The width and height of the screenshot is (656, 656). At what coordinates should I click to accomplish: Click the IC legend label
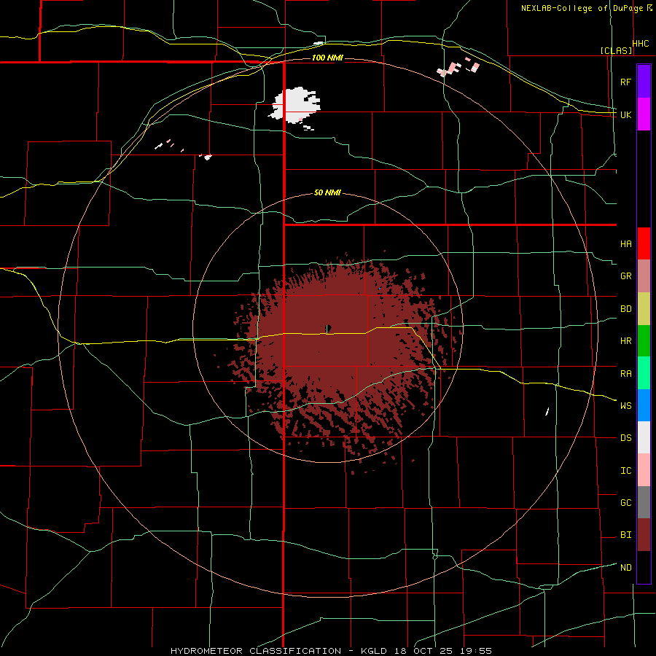(x=625, y=471)
